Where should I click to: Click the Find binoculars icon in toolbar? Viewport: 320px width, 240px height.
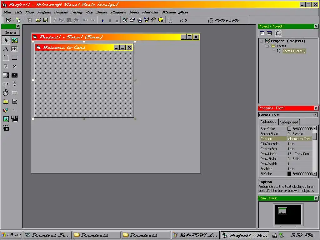(76, 20)
